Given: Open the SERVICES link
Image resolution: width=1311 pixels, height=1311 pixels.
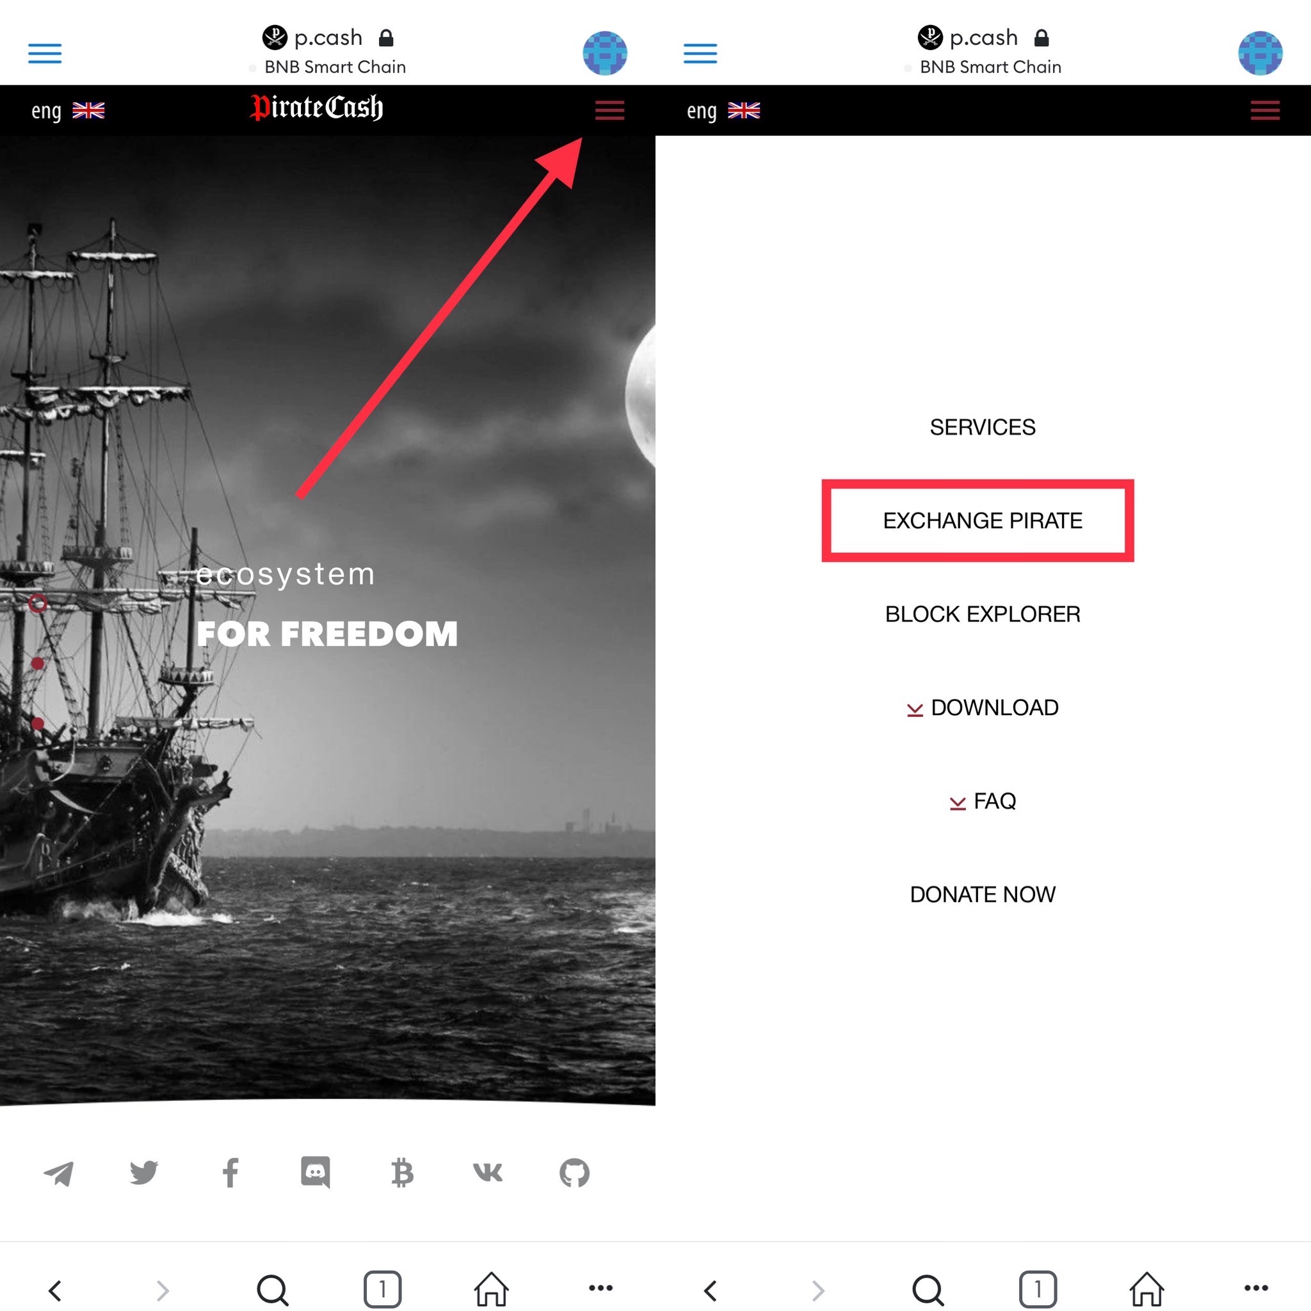Looking at the screenshot, I should pos(983,427).
